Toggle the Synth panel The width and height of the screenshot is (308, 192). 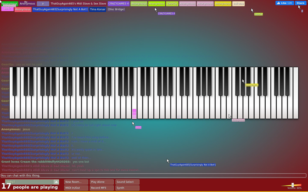point(127,188)
